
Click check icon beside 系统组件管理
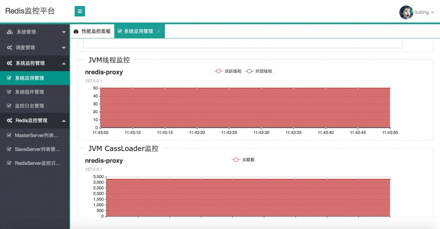[x=9, y=92]
